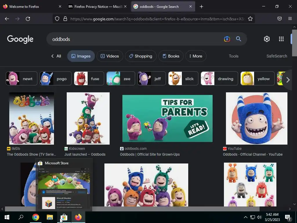Select the Images filter
The image size is (297, 223).
tap(81, 56)
